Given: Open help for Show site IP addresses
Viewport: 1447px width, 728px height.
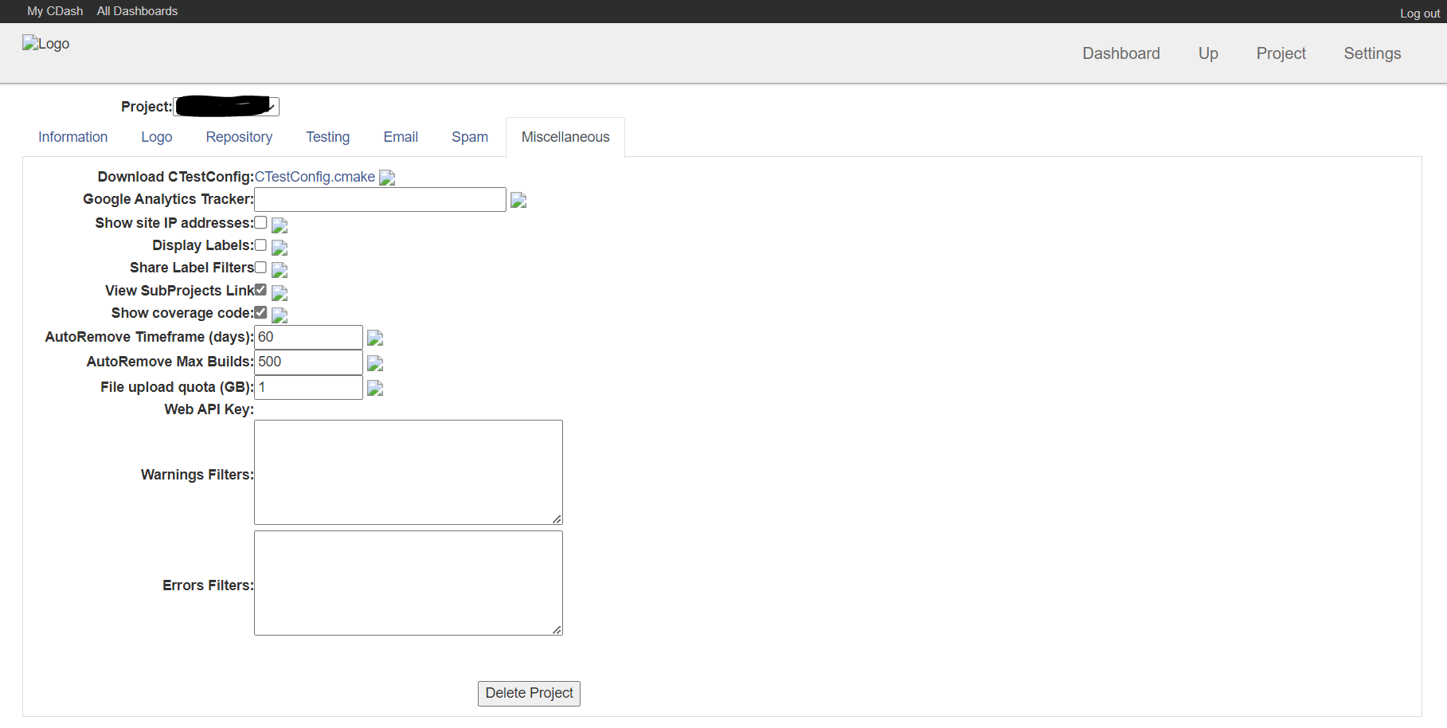Looking at the screenshot, I should coord(279,225).
